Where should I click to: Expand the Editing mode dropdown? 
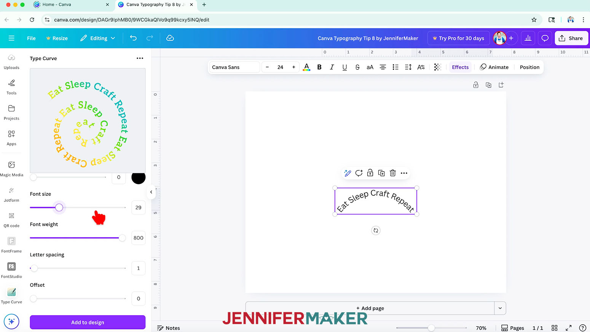click(x=98, y=38)
